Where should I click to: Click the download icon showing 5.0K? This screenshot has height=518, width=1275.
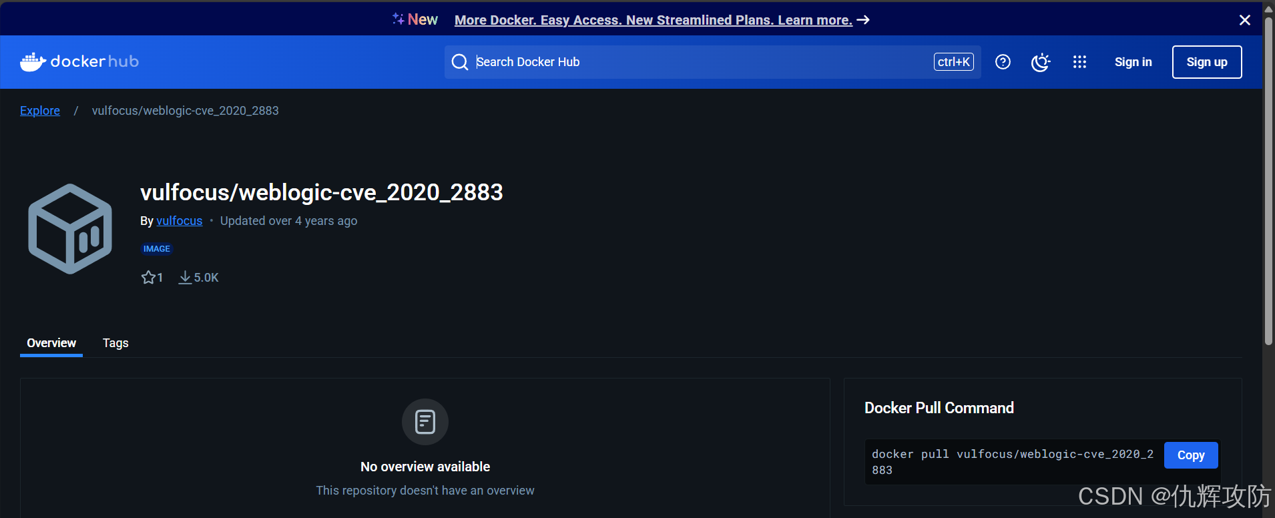[x=198, y=277]
